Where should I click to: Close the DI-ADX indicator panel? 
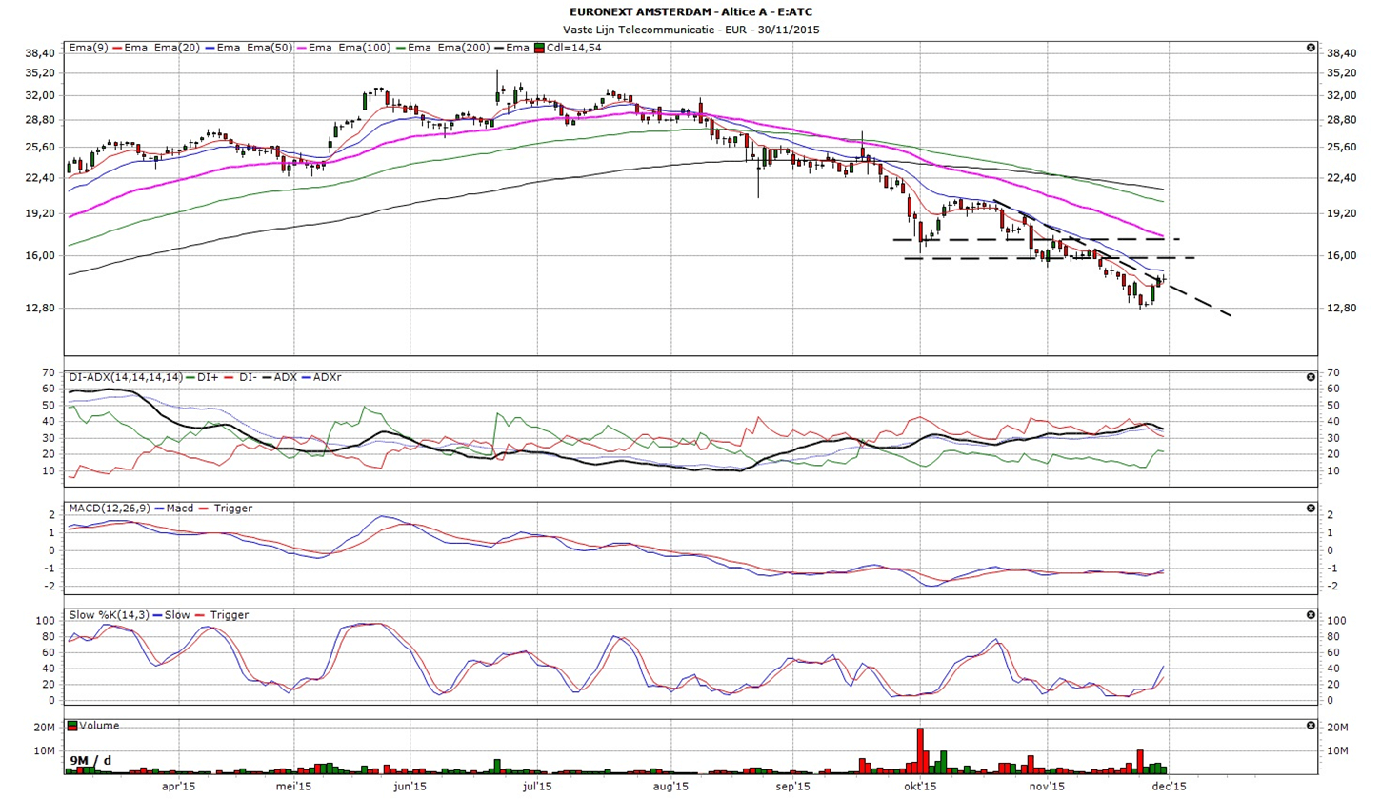pos(1311,377)
